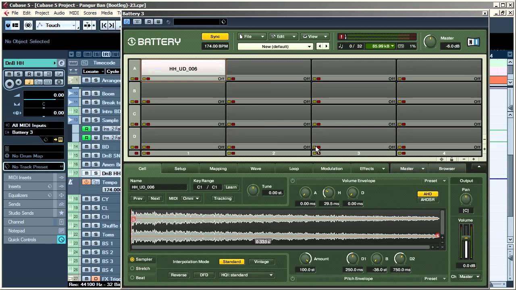The width and height of the screenshot is (516, 290).
Task: Toggle the Battery 3 plugin power button
Action: [127, 22]
